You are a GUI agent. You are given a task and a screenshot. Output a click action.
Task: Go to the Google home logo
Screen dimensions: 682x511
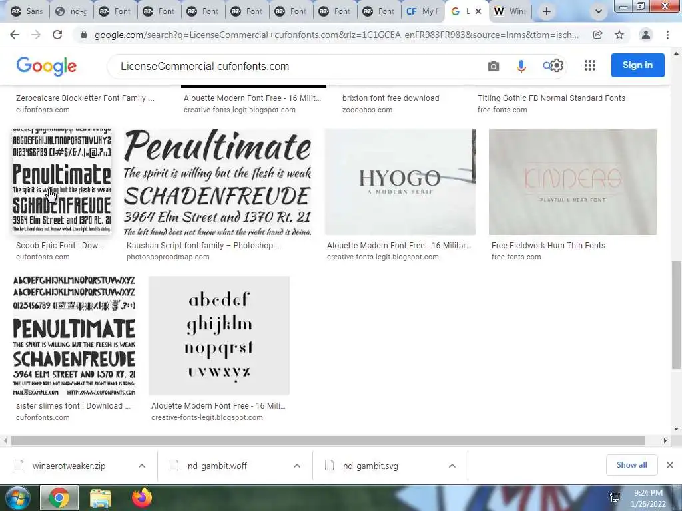pos(46,66)
